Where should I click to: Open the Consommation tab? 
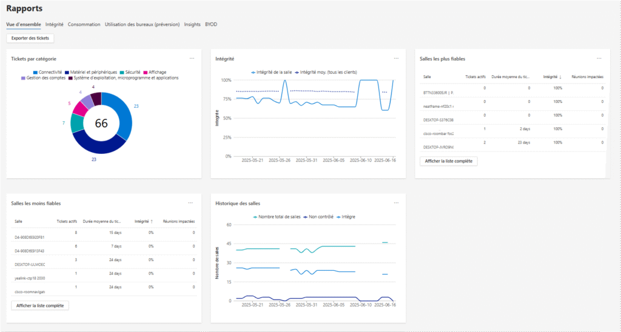click(x=84, y=24)
